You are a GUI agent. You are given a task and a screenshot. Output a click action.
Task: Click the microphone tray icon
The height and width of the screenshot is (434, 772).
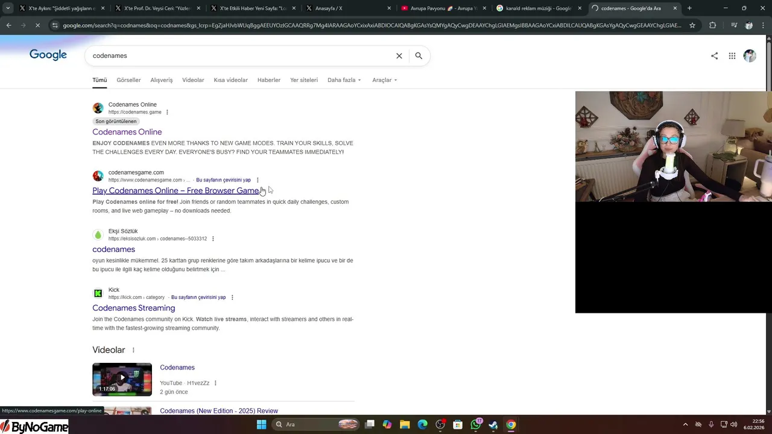click(x=711, y=424)
